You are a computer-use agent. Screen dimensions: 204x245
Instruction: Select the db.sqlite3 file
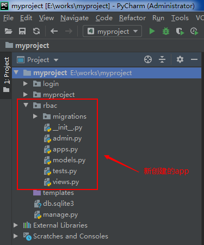54,204
